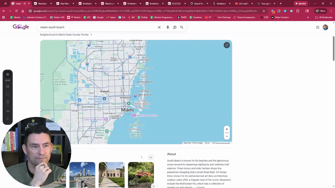This screenshot has width=335, height=188.
Task: Open the skyline photo thumbnail
Action: pos(82,175)
